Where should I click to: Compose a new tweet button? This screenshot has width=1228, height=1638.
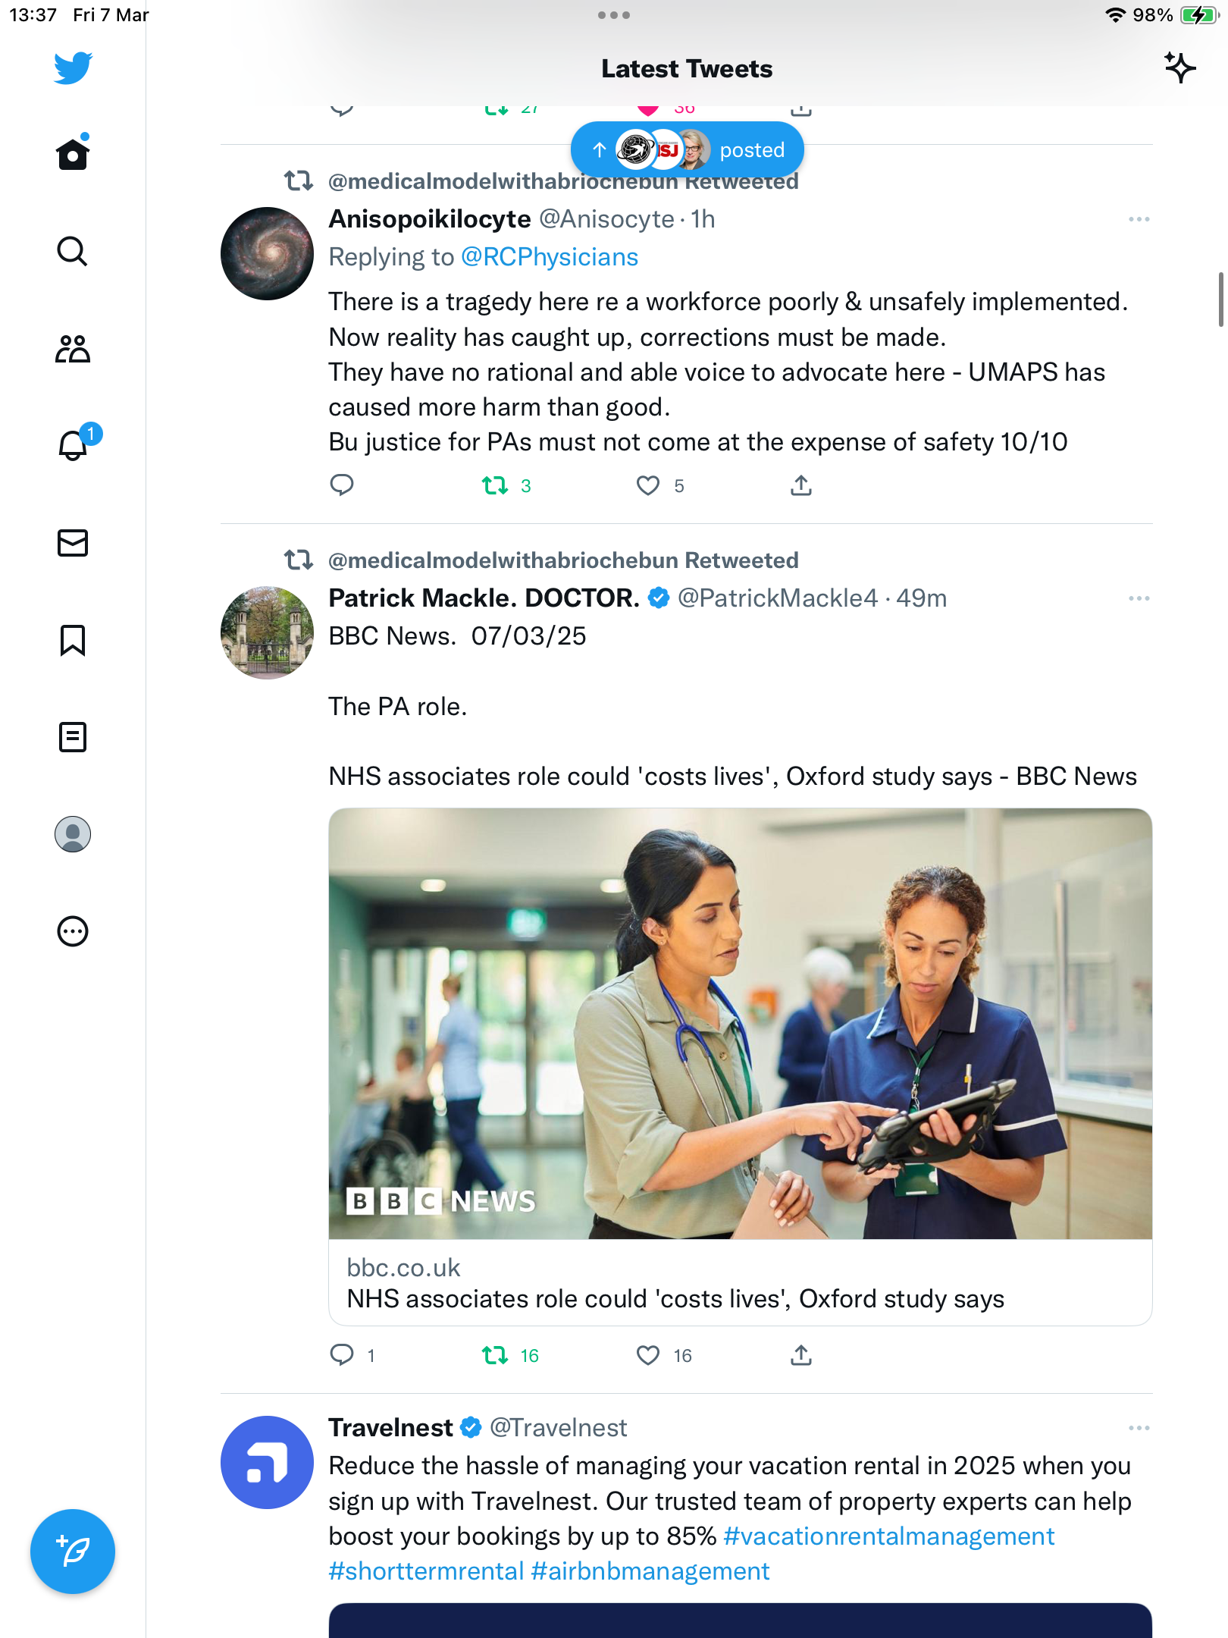73,1552
